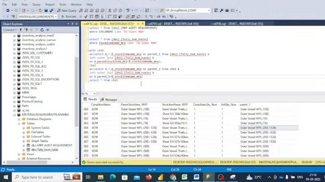Open Firefox from the taskbar
The height and width of the screenshot is (182, 325).
click(x=149, y=177)
